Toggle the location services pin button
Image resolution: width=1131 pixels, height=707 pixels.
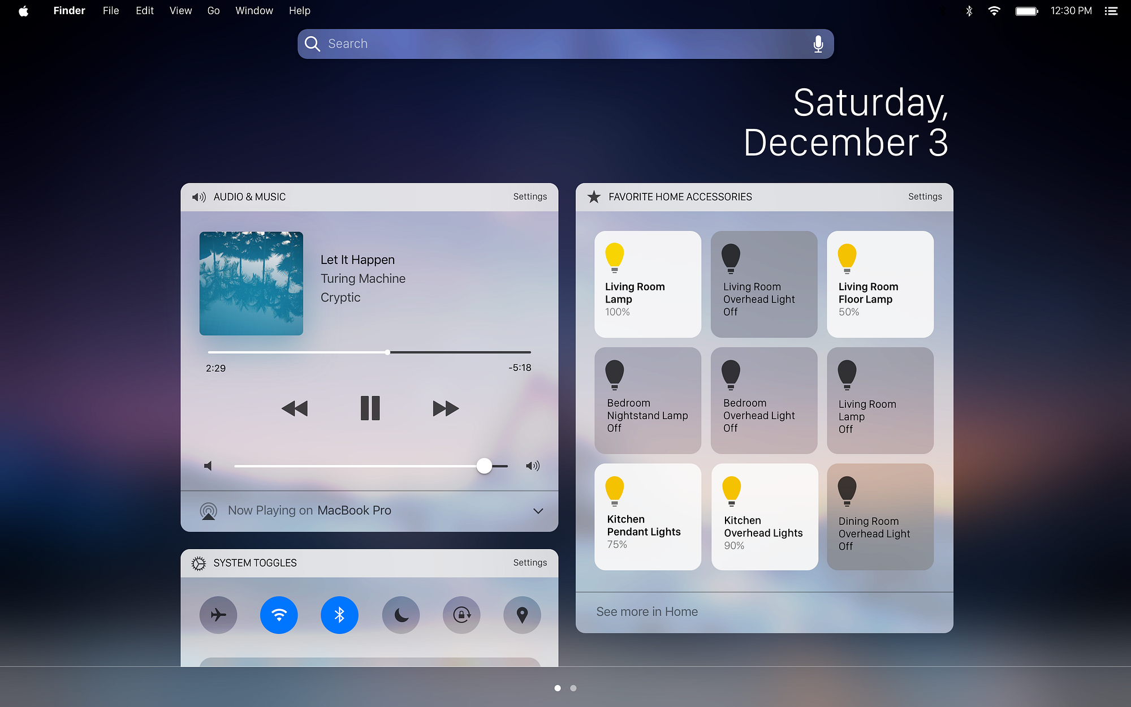pos(522,615)
